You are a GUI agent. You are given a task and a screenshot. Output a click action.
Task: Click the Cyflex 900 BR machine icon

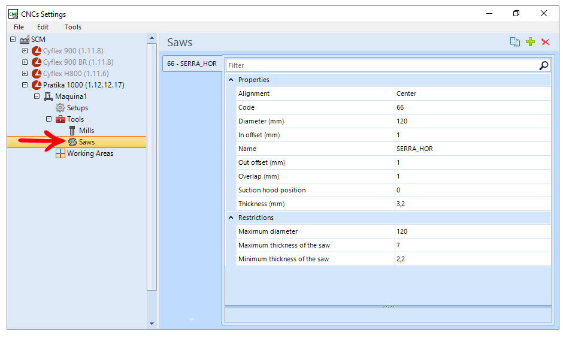[37, 62]
